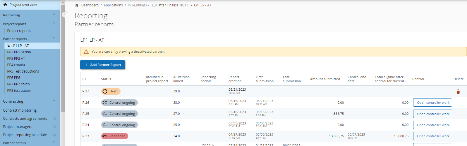This screenshot has width=467, height=146.
Task: Collapse the Partner reports section chevron
Action: pos(54,38)
